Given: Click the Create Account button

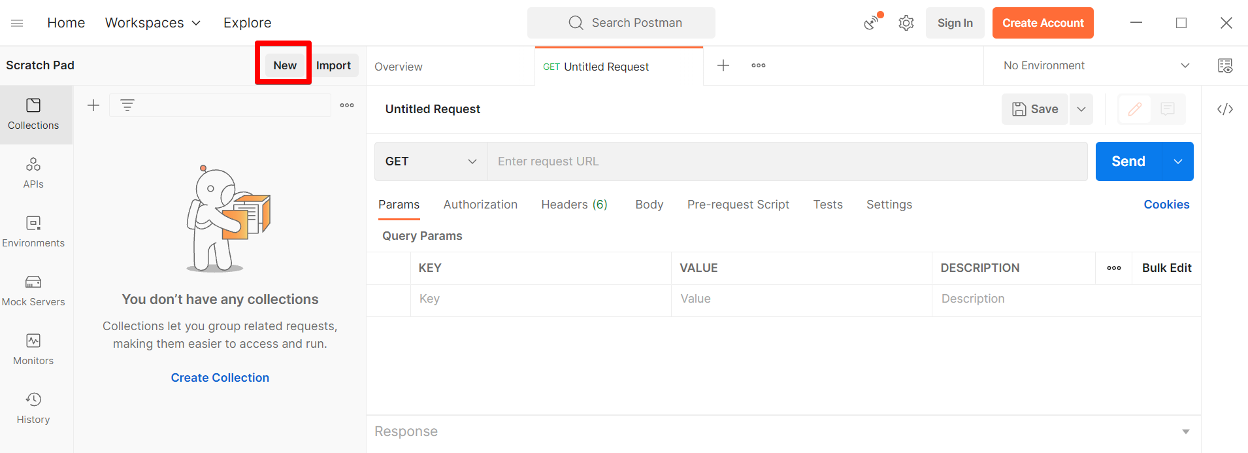Looking at the screenshot, I should [x=1043, y=23].
